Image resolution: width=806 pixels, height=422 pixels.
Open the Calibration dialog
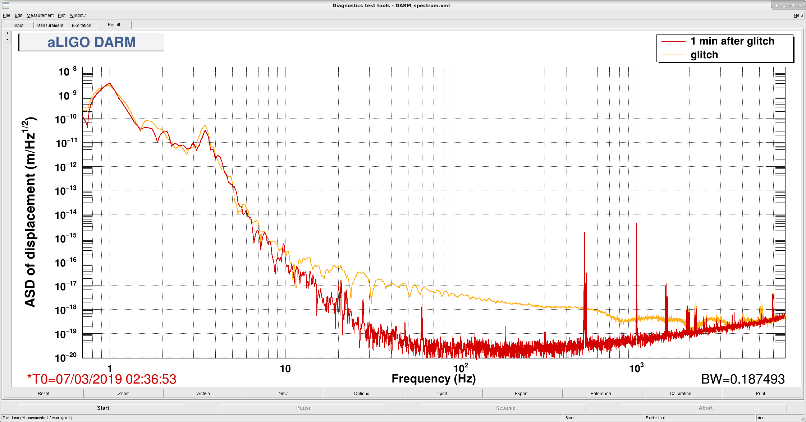click(682, 393)
